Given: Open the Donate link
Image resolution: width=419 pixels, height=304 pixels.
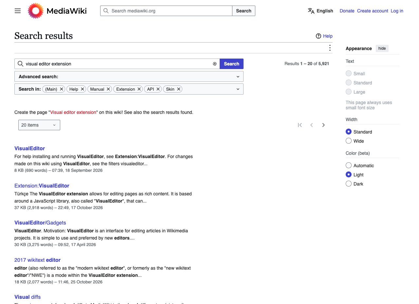Looking at the screenshot, I should coord(347,11).
